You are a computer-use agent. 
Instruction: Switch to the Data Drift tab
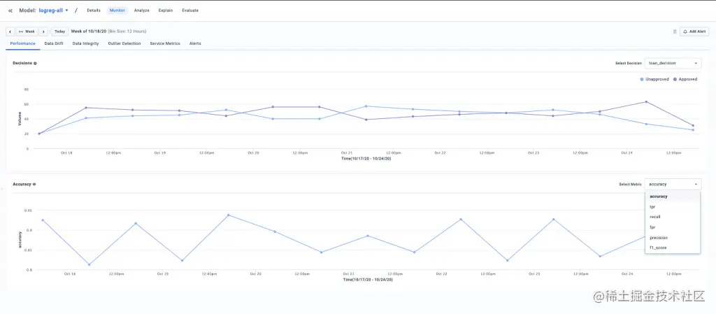click(54, 43)
